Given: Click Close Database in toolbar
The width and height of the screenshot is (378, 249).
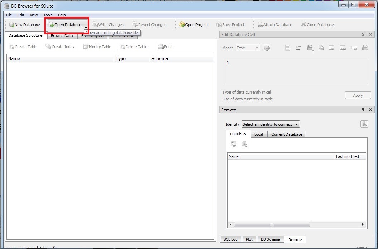Looking at the screenshot, I should (318, 25).
